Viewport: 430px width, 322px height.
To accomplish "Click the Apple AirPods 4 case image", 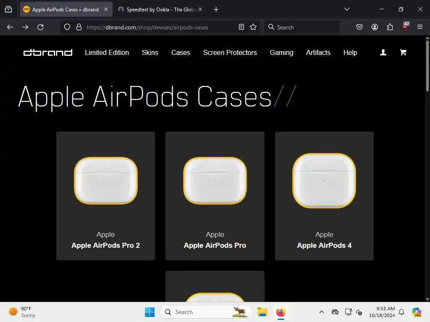I will pos(324,180).
